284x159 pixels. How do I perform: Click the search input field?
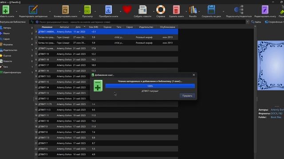(x=142, y=22)
